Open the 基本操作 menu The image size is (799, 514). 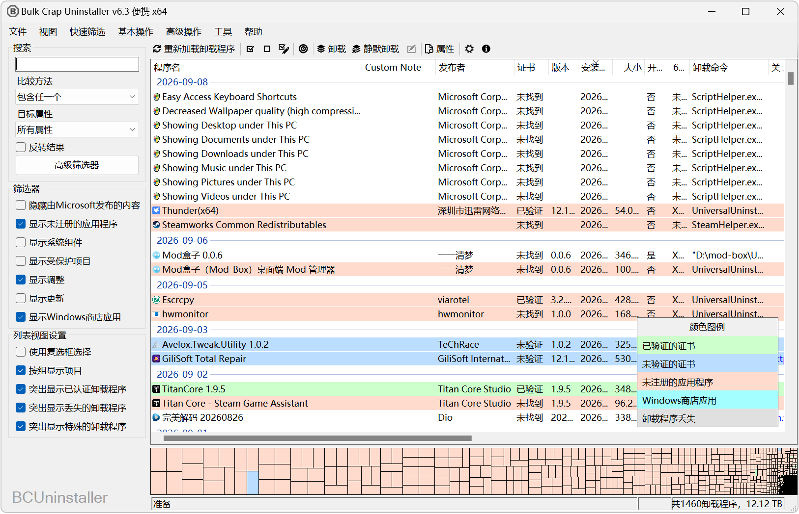(136, 32)
